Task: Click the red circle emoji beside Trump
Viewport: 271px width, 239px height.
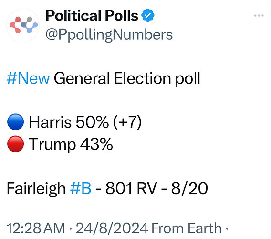Action: (x=15, y=144)
